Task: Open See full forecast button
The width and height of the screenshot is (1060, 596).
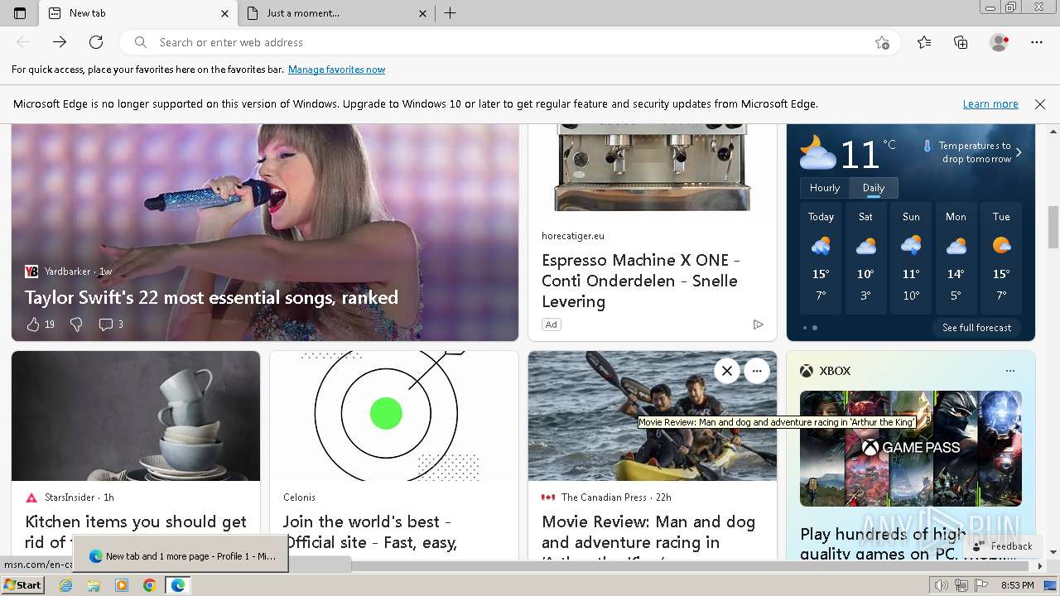Action: 977,328
